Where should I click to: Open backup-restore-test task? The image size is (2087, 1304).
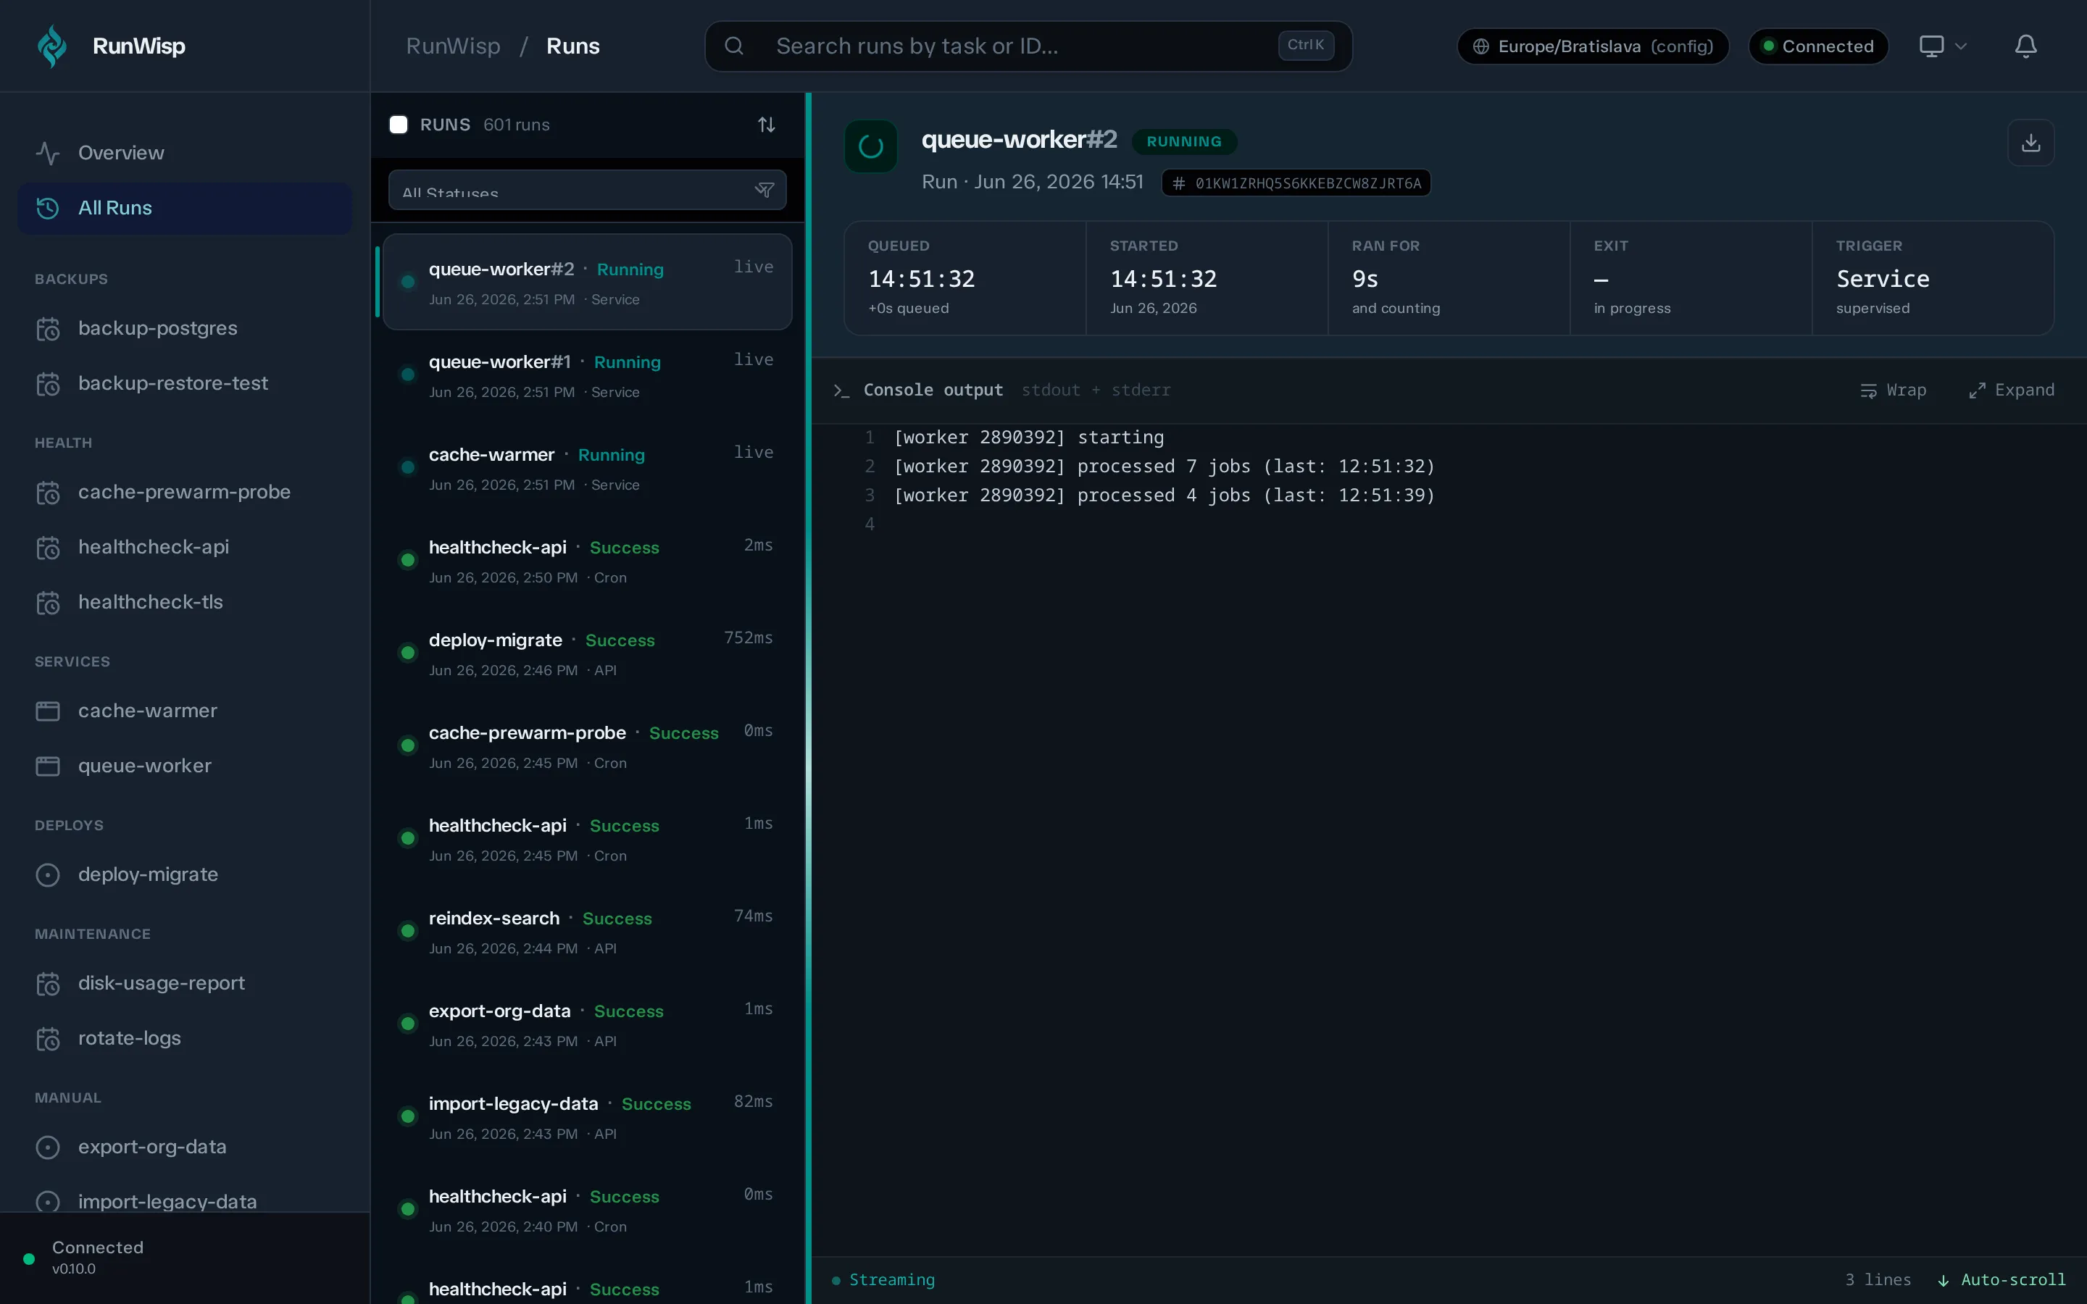186,383
